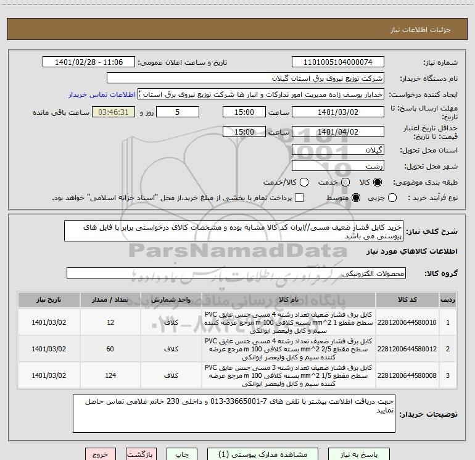Click the ردیف column header

448,299
